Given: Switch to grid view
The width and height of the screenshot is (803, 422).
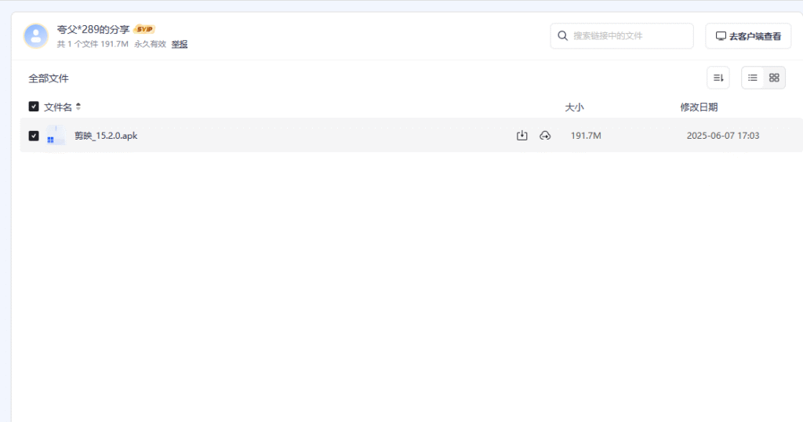Looking at the screenshot, I should [x=774, y=78].
